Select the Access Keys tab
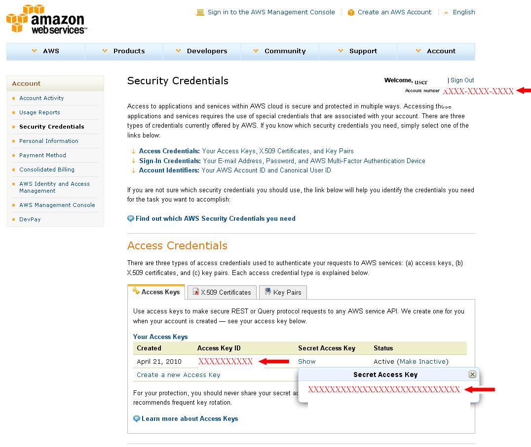 (x=156, y=292)
